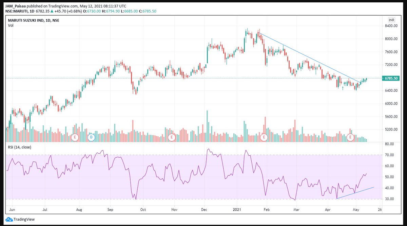The width and height of the screenshot is (407, 226).
Task: Click the Vol indicator label
Action: pyautogui.click(x=11, y=25)
